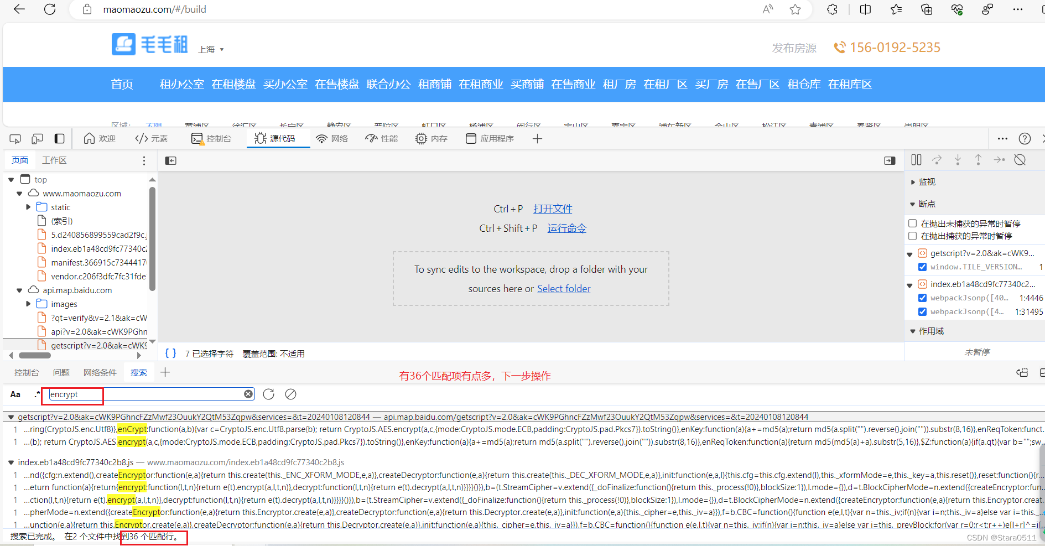Click 打开文件 open file link
Screen dimensions: 1045x546
click(553, 209)
